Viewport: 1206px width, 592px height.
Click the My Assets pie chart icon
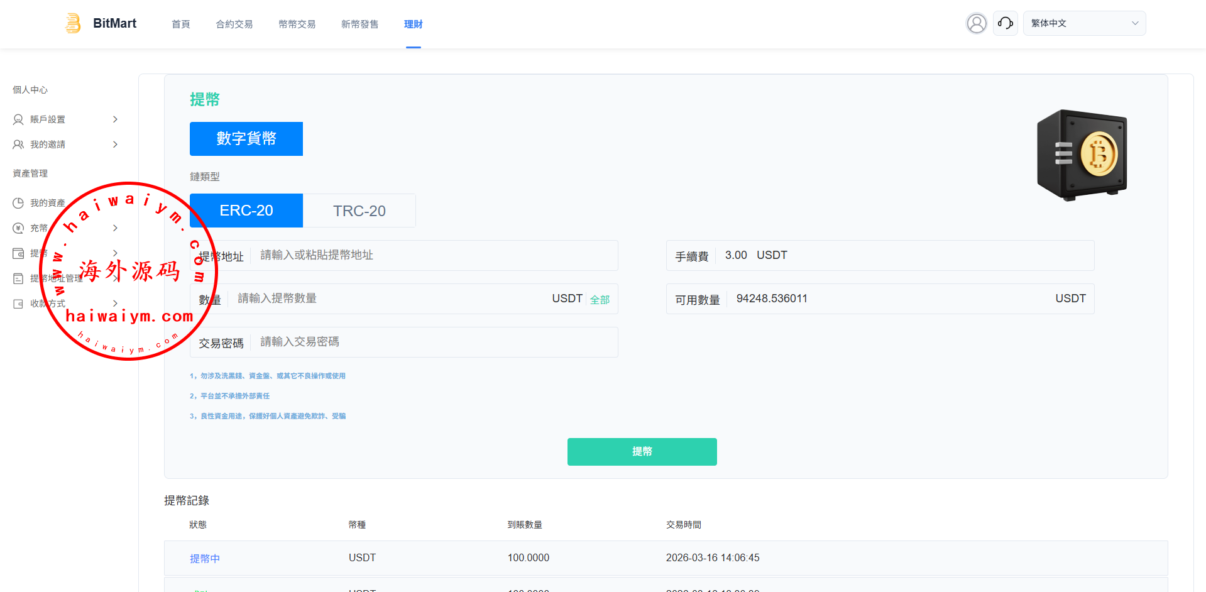18,203
